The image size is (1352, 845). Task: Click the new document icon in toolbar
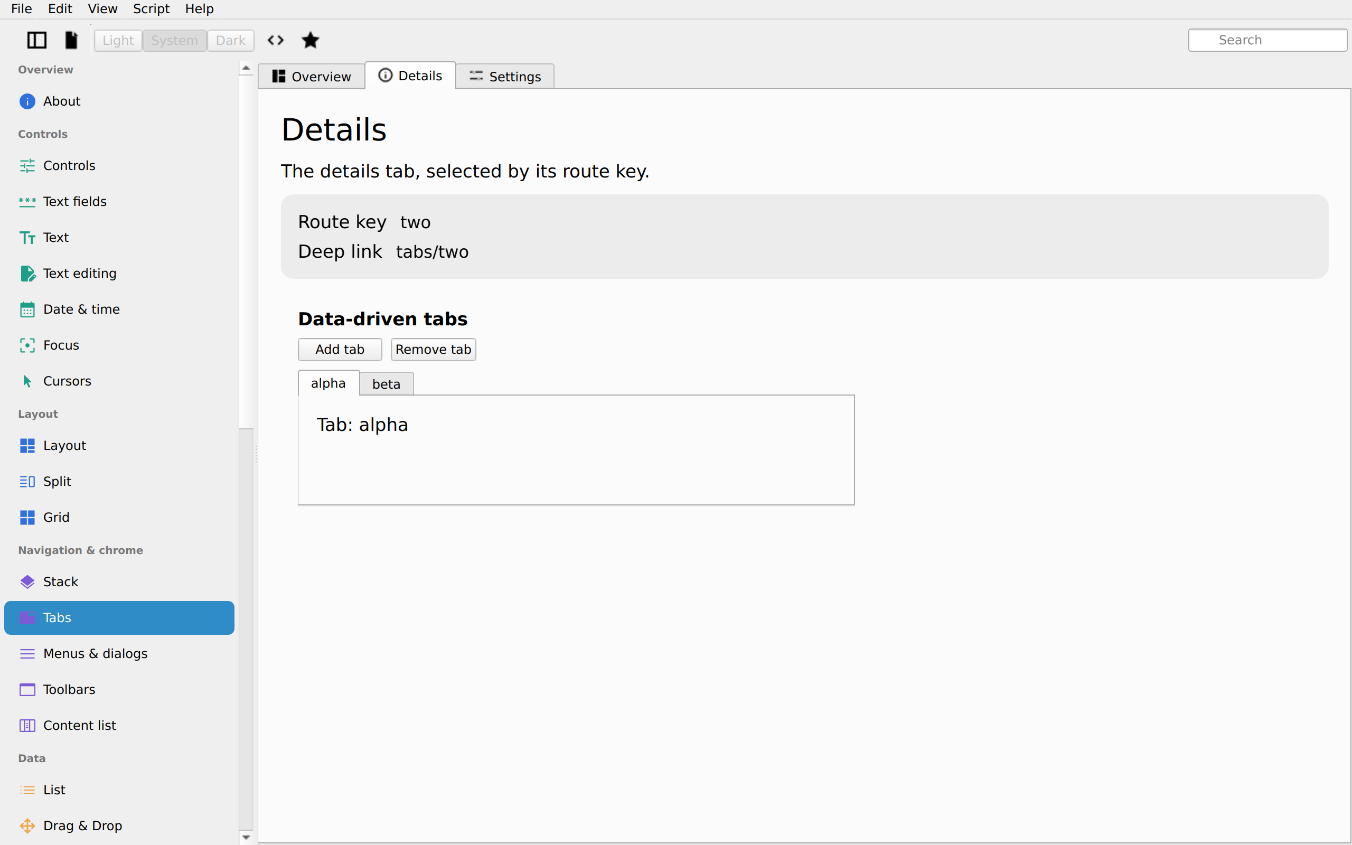pyautogui.click(x=71, y=40)
